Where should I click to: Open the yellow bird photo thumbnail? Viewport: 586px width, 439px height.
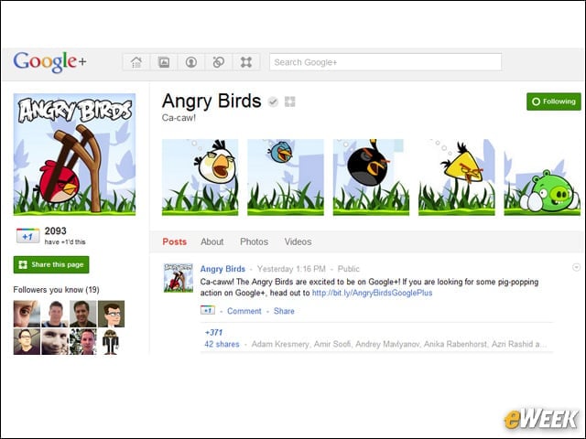[457, 177]
